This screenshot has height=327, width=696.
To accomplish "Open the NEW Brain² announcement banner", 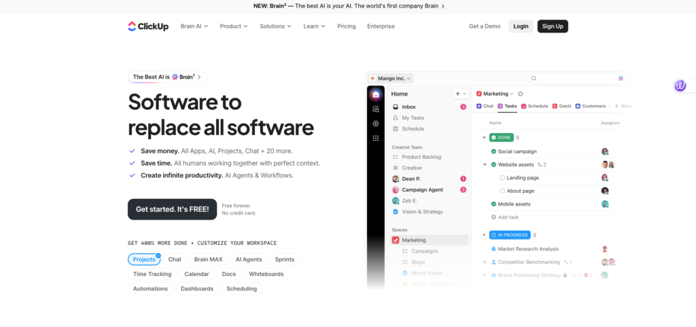I will click(x=349, y=6).
